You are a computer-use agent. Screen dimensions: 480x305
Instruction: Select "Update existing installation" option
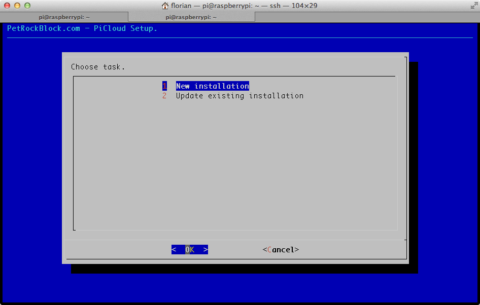click(x=239, y=96)
